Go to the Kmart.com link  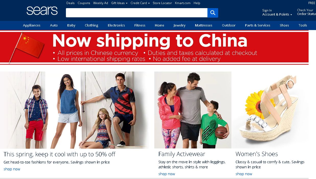point(183,3)
